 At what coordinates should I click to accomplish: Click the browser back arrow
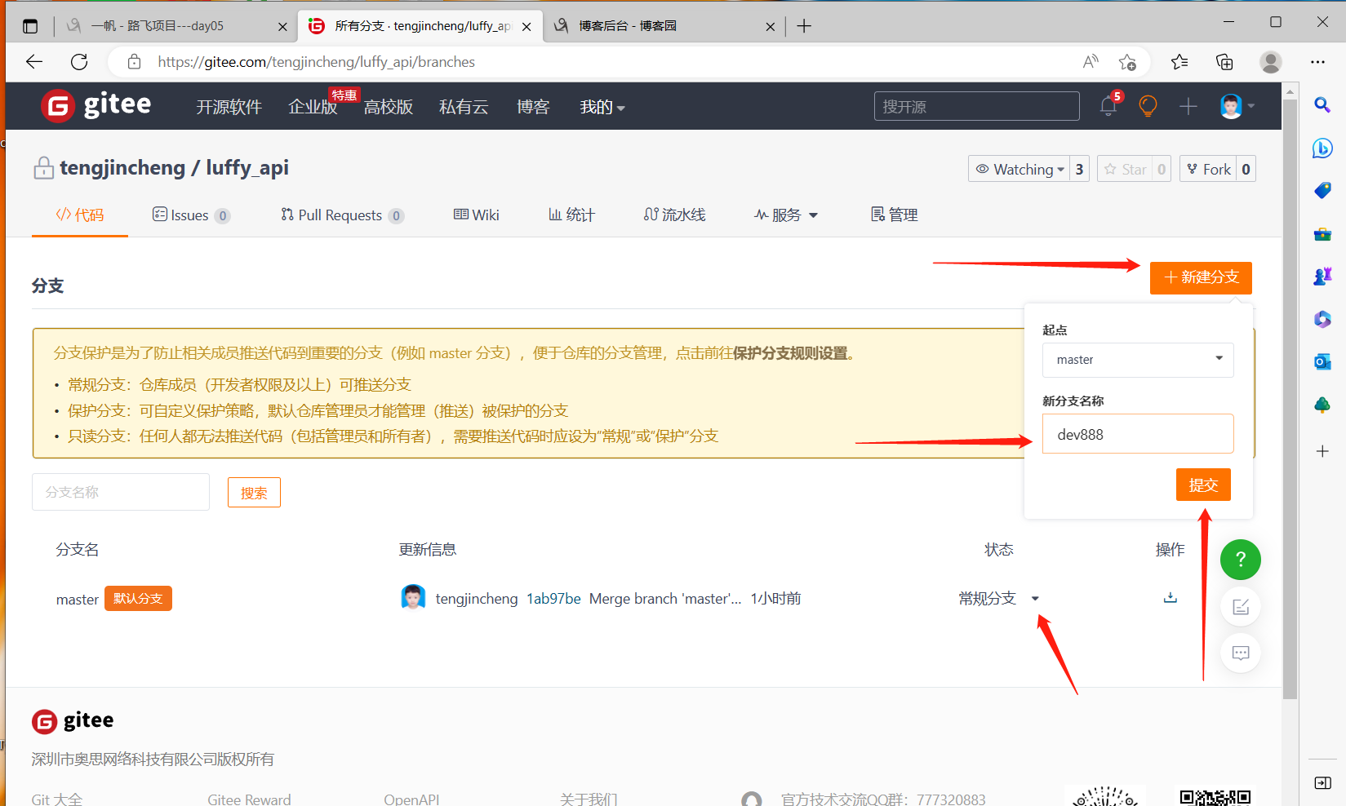click(x=34, y=61)
